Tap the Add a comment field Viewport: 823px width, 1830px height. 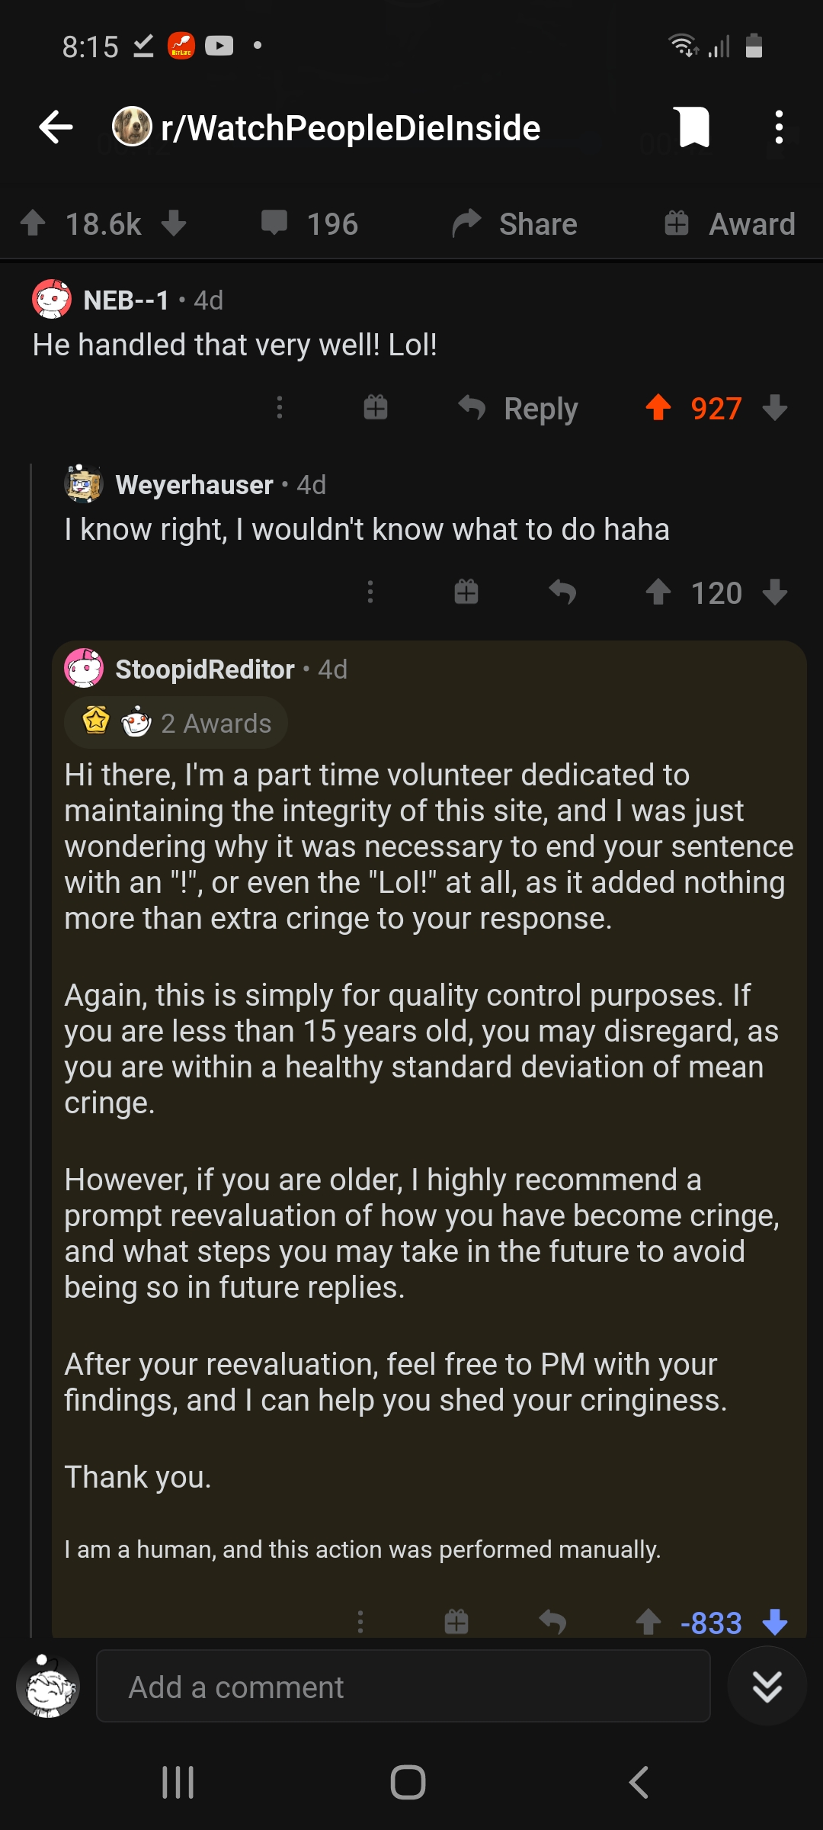tap(402, 1687)
